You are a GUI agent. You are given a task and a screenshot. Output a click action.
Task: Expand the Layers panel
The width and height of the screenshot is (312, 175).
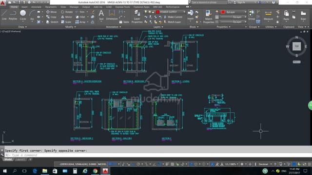(158, 27)
